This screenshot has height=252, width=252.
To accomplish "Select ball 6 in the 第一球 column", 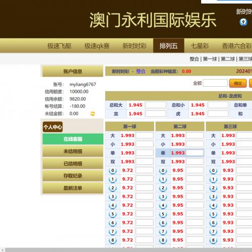I will [x=112, y=223].
